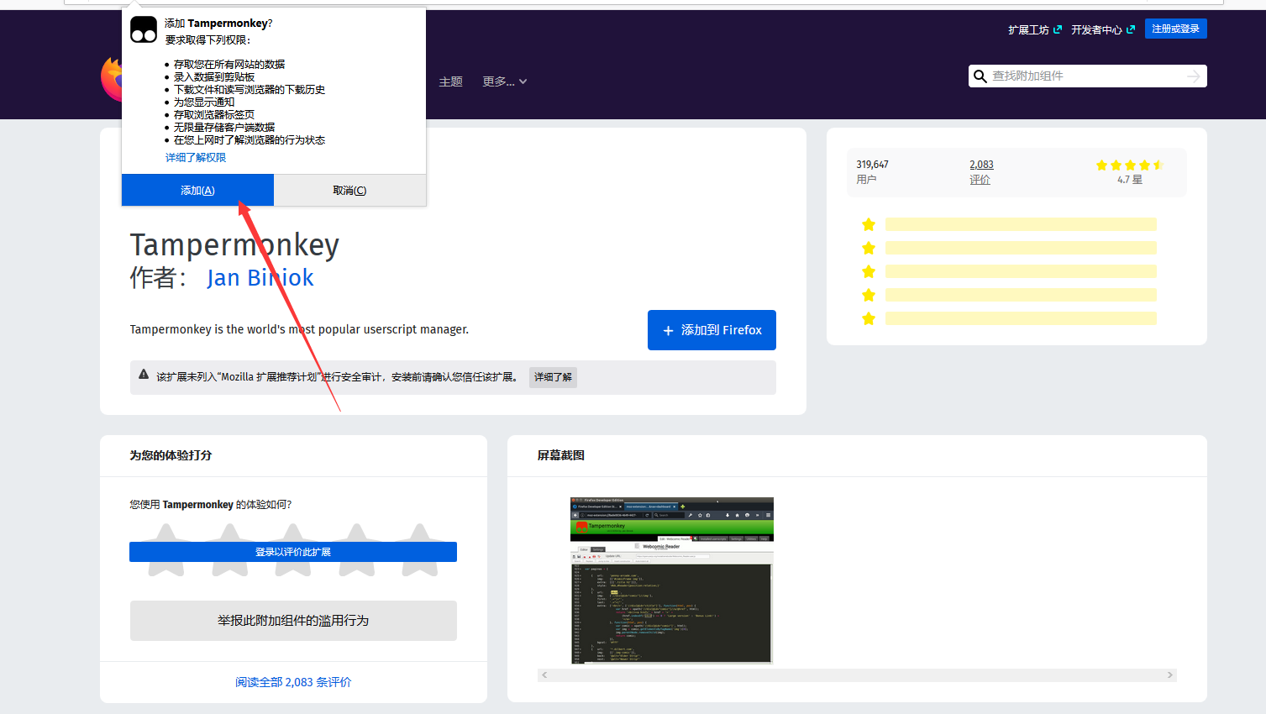Select the first rating star under 为您的体验打分
The image size is (1266, 714).
[x=166, y=550]
